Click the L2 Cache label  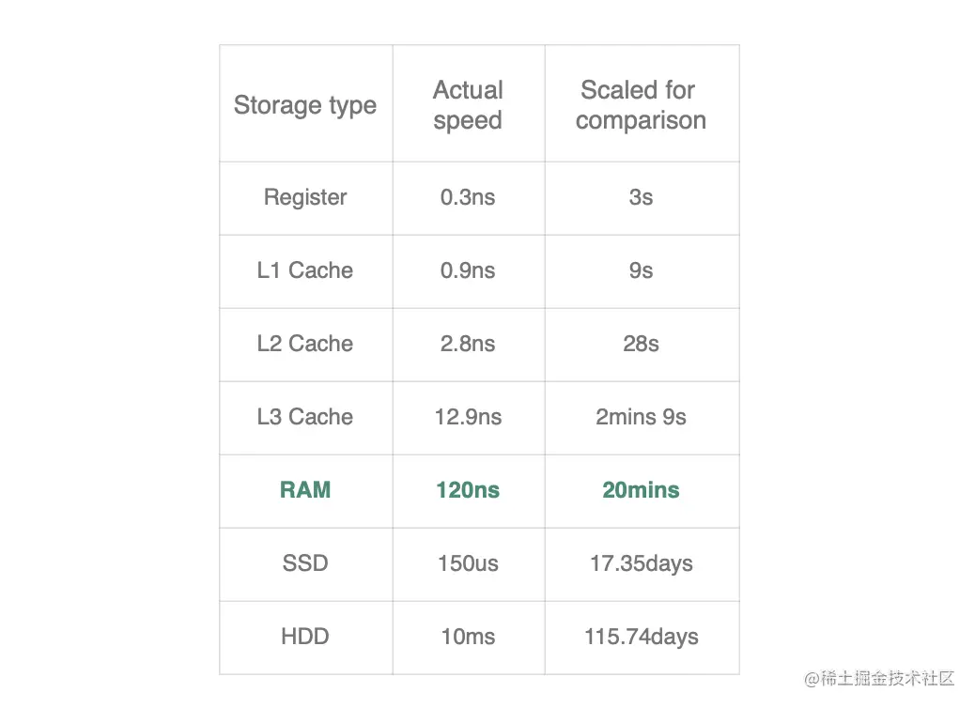[305, 344]
